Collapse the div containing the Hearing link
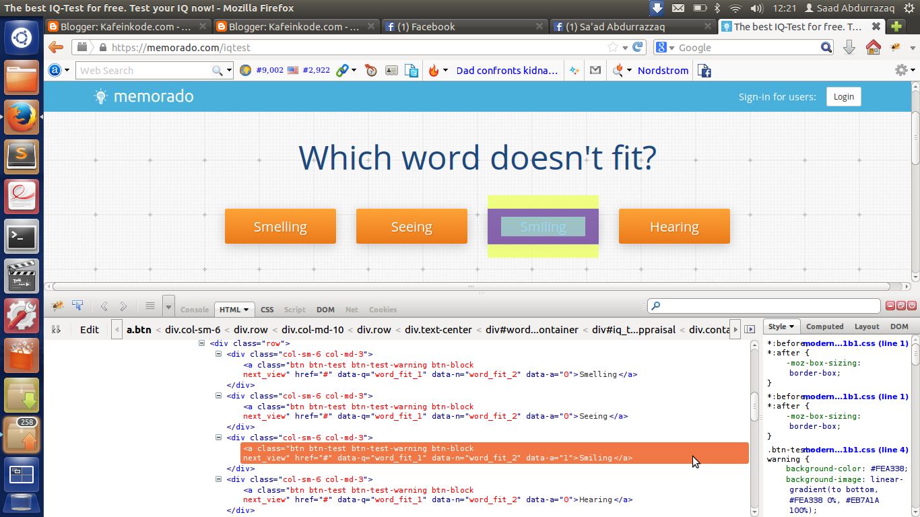920x517 pixels. pyautogui.click(x=218, y=479)
